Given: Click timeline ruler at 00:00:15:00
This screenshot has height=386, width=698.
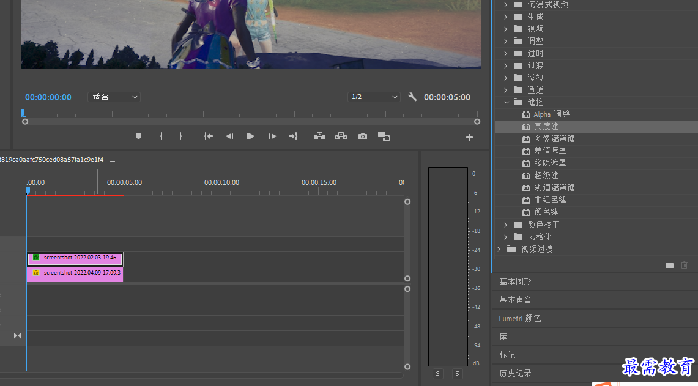Looking at the screenshot, I should [x=319, y=182].
